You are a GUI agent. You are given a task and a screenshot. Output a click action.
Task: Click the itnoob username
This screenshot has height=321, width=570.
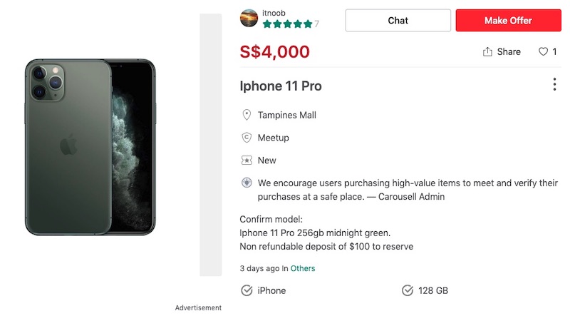point(274,12)
